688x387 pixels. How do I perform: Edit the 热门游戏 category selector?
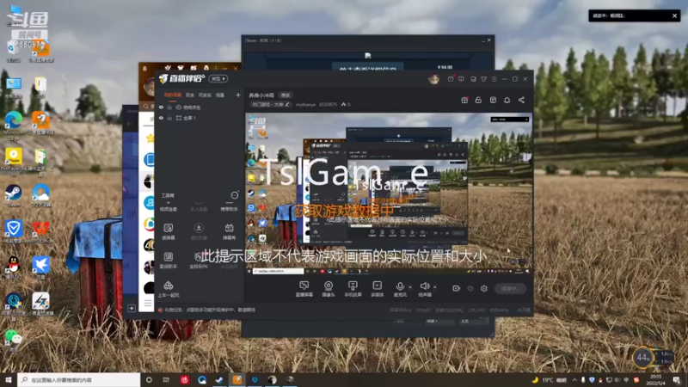point(270,104)
